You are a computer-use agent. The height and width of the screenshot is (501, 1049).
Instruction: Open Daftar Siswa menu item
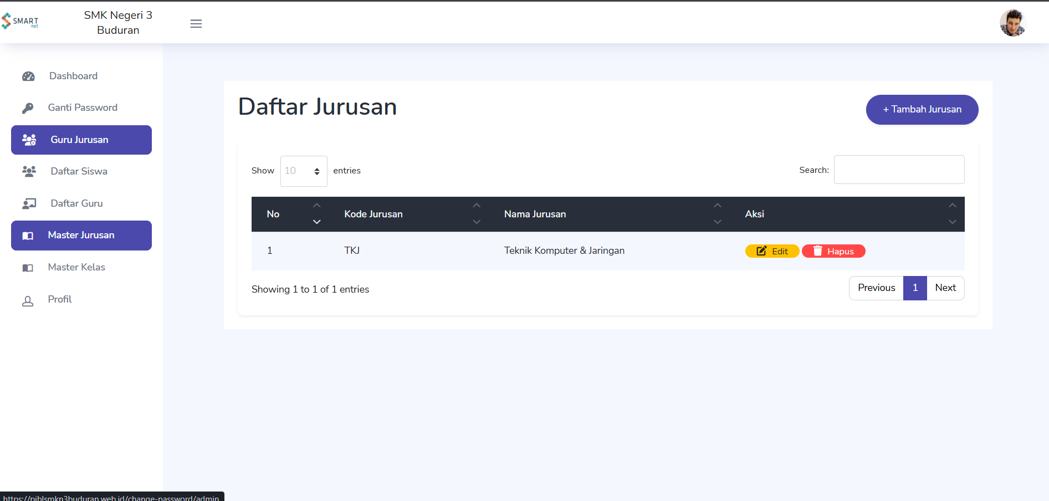click(x=79, y=172)
